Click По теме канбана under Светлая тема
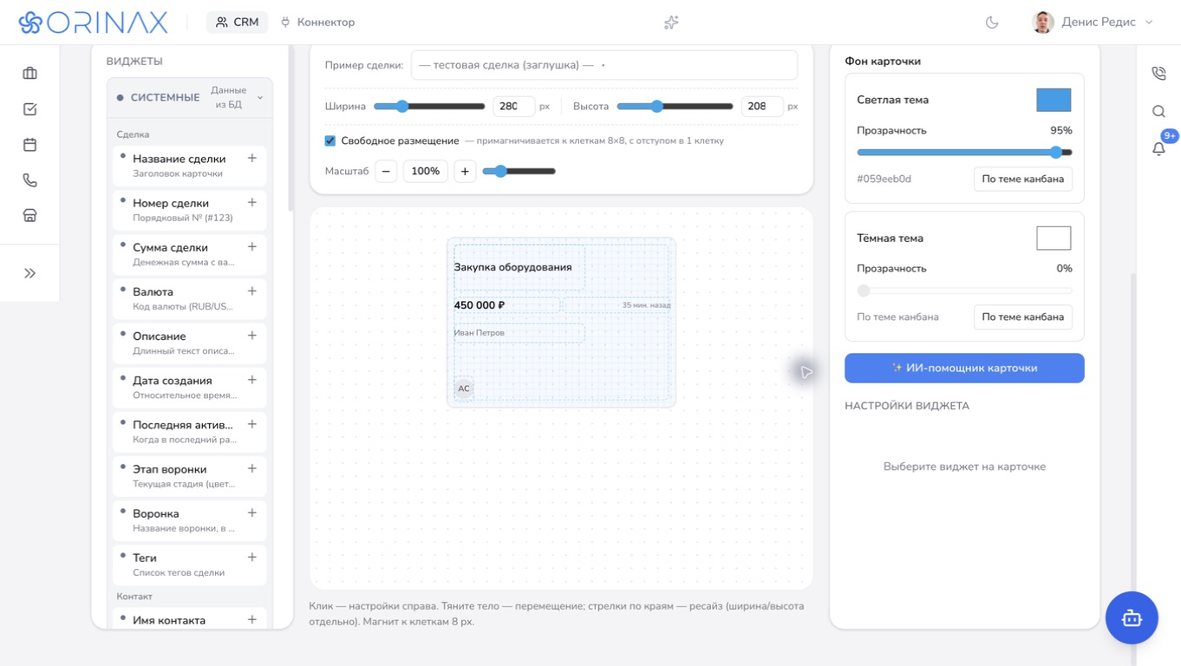 (1022, 179)
